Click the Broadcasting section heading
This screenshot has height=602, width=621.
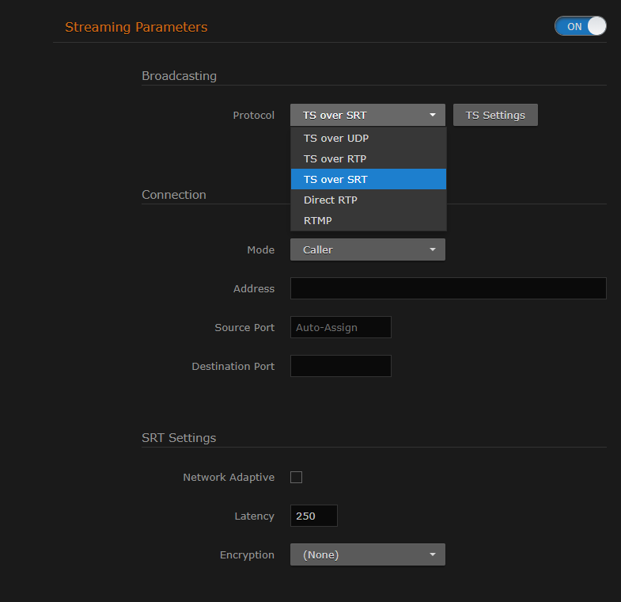tap(179, 76)
